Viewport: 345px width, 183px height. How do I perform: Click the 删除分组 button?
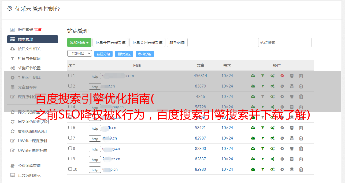[x=124, y=54]
